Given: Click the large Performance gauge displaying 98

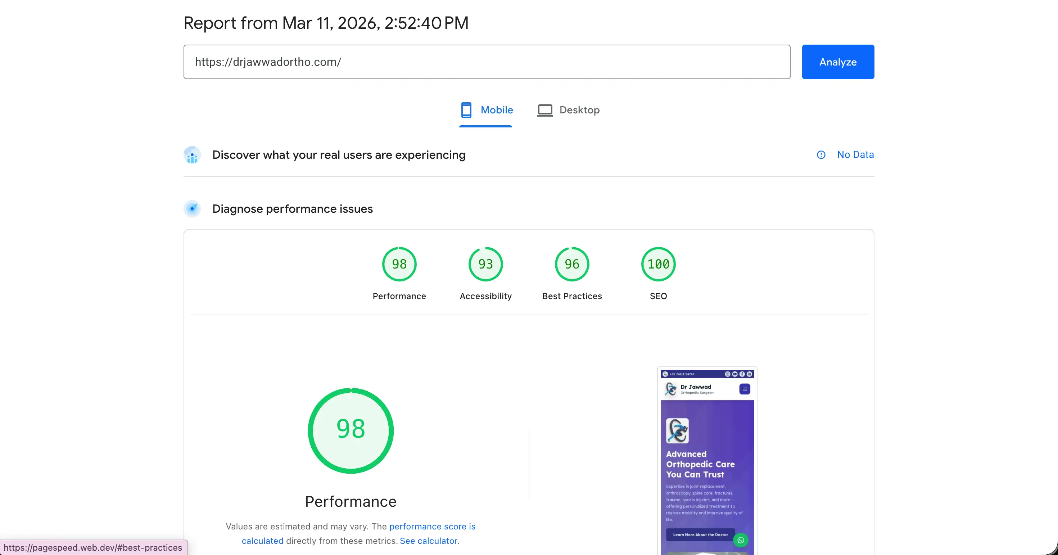Looking at the screenshot, I should 351,430.
